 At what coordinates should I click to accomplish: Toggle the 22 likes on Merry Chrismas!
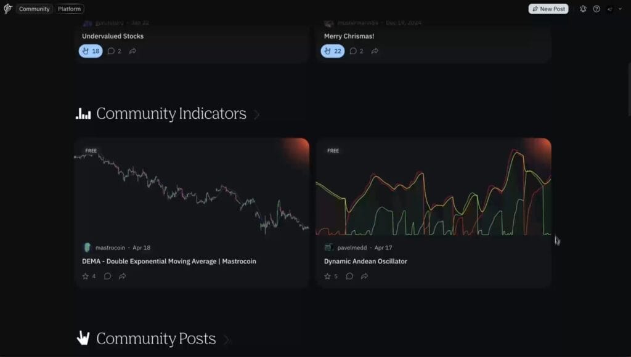click(333, 51)
